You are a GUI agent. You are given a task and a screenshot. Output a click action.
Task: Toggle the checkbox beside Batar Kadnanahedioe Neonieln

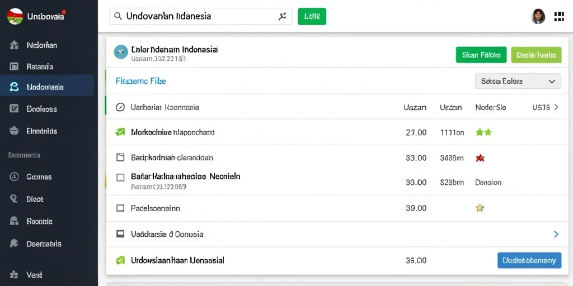coord(120,178)
